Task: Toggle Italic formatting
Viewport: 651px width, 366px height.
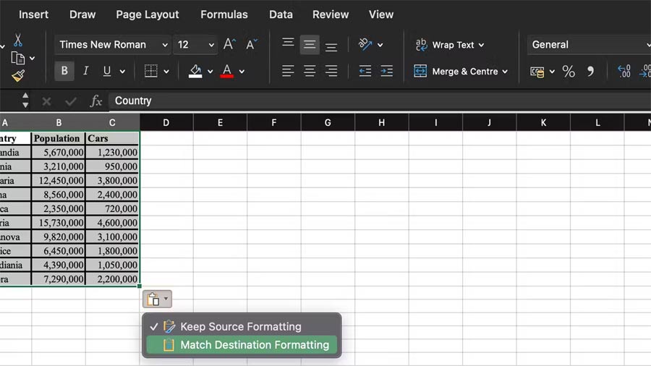Action: pyautogui.click(x=85, y=71)
